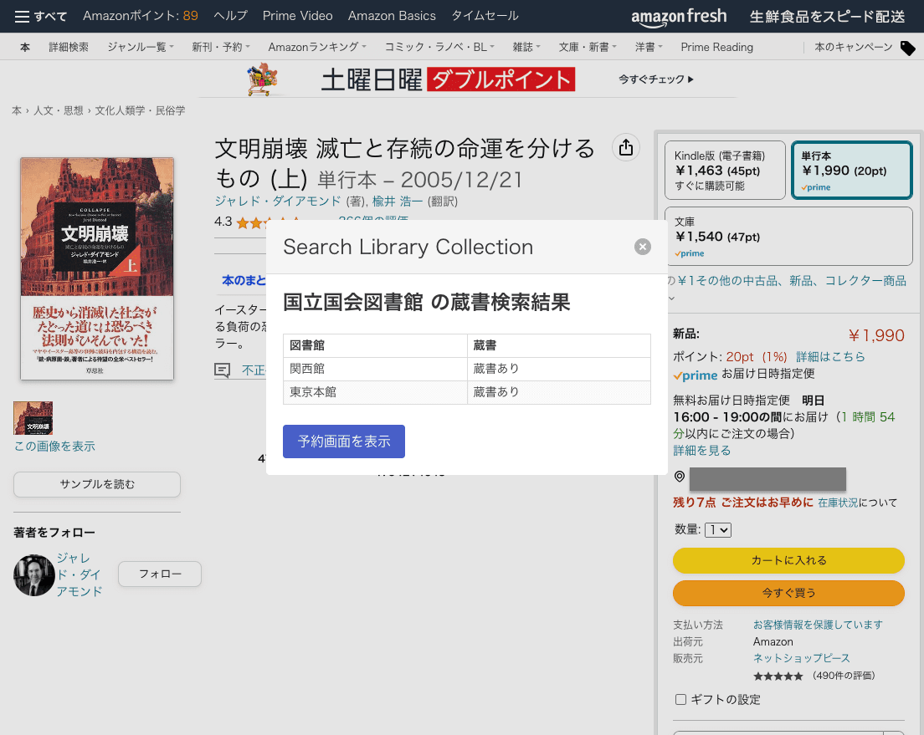The height and width of the screenshot is (735, 924).
Task: Select the small book cover thumbnail
Action: pos(33,418)
